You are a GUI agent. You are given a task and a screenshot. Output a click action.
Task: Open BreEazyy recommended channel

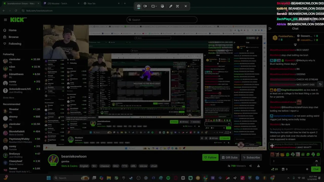pos(22,155)
